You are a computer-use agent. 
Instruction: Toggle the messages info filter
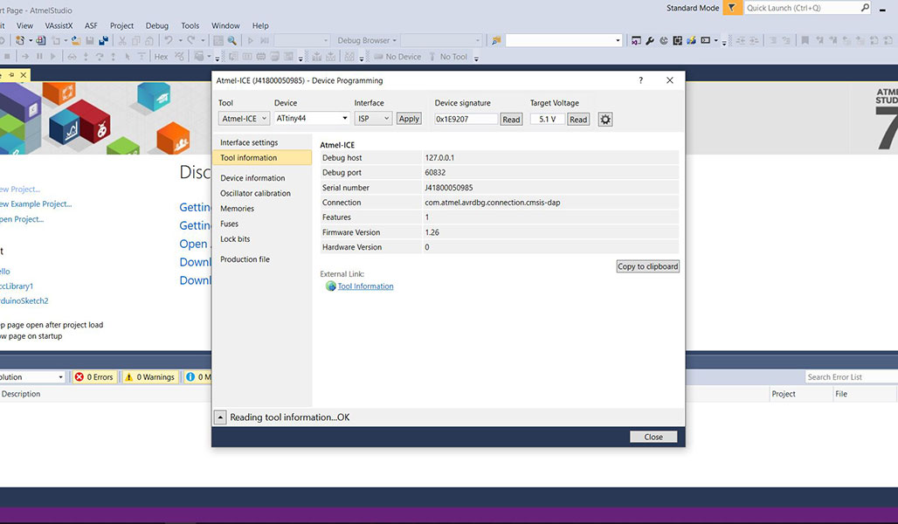pyautogui.click(x=197, y=376)
